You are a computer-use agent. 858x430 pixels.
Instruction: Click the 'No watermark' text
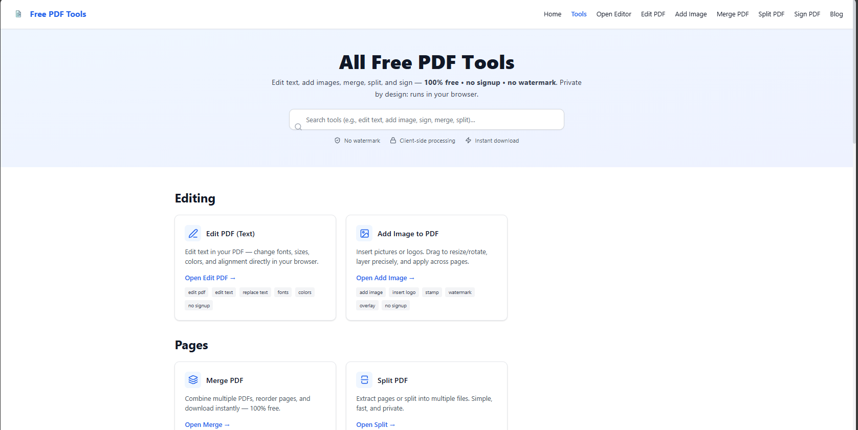(x=362, y=141)
